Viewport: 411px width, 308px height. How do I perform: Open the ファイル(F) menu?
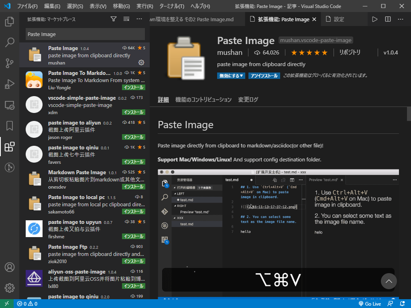tap(27, 6)
